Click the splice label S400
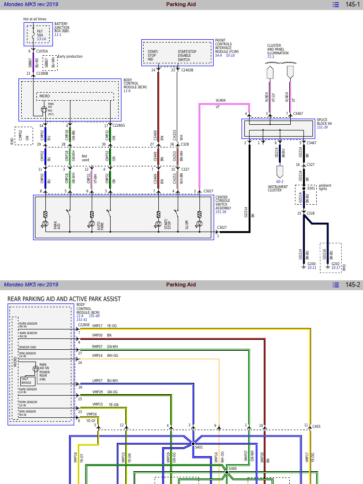The image size is (363, 484). [x=233, y=468]
